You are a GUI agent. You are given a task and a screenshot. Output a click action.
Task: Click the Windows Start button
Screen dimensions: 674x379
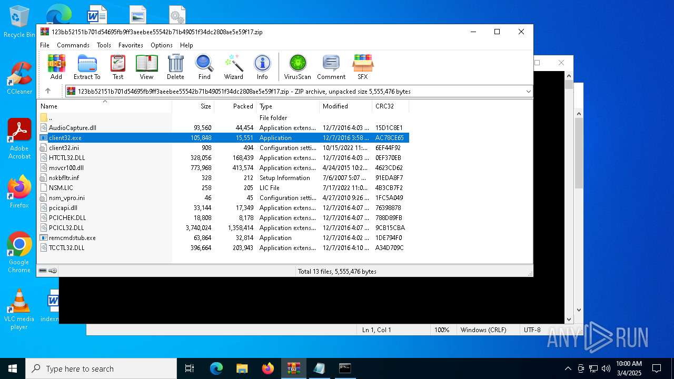point(13,368)
